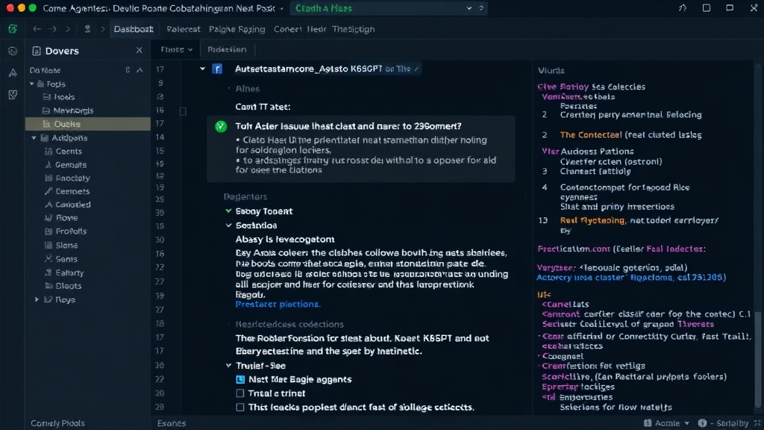Viewport: 764px width, 430px height.
Task: Click the Real Ryoteding entry
Action: [x=592, y=220]
